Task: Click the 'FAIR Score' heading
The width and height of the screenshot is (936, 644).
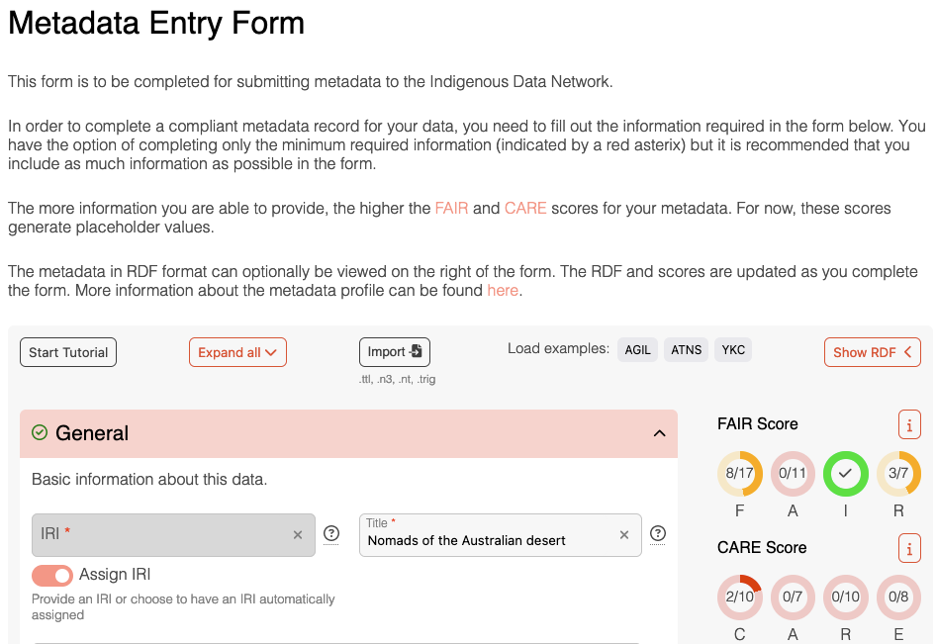Action: (x=758, y=424)
